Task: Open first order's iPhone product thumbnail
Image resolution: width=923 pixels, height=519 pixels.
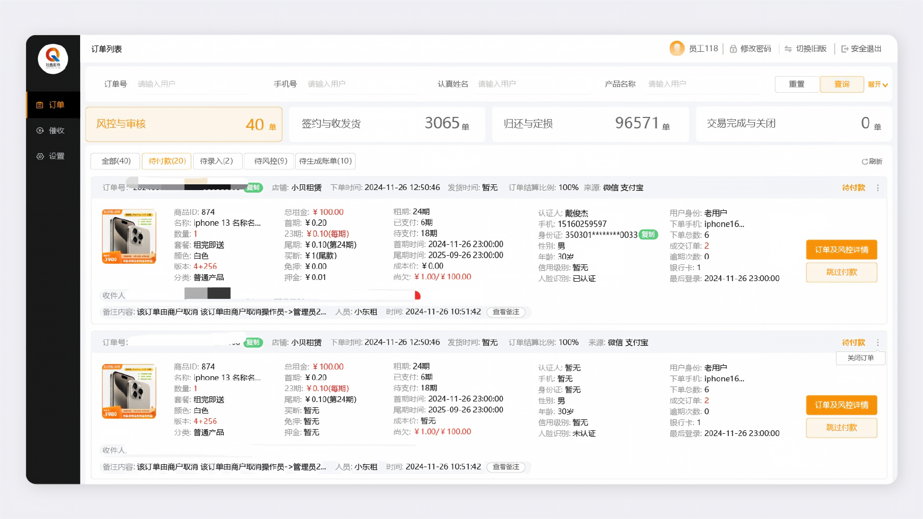Action: (x=129, y=237)
